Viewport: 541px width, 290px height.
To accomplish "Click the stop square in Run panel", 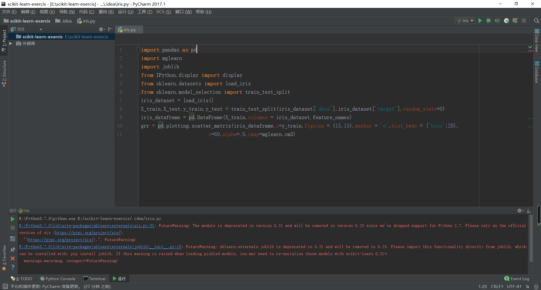I will 13,227.
